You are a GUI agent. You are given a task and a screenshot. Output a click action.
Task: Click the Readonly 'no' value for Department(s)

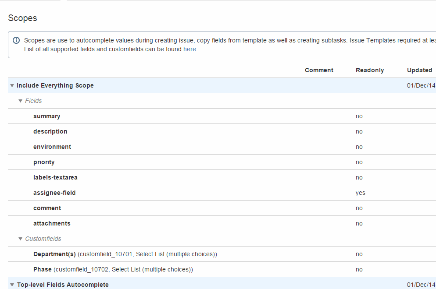point(359,254)
